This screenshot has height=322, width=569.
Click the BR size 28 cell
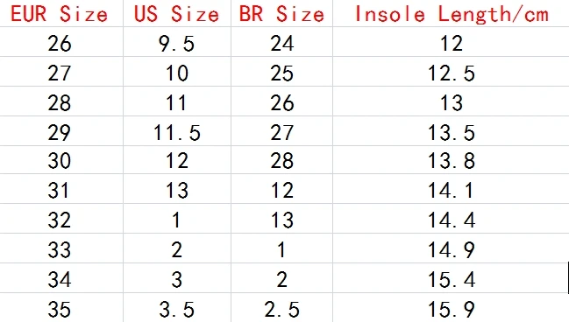(x=282, y=160)
